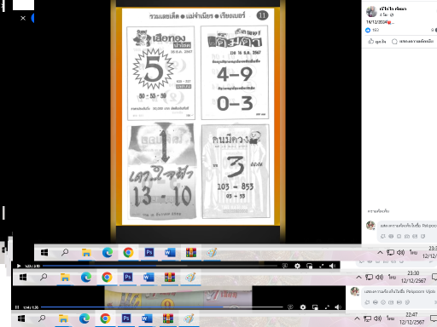Image resolution: width=437 pixels, height=327 pixels.
Task: Enable picture-in-picture on the paused video player
Action: [310, 266]
